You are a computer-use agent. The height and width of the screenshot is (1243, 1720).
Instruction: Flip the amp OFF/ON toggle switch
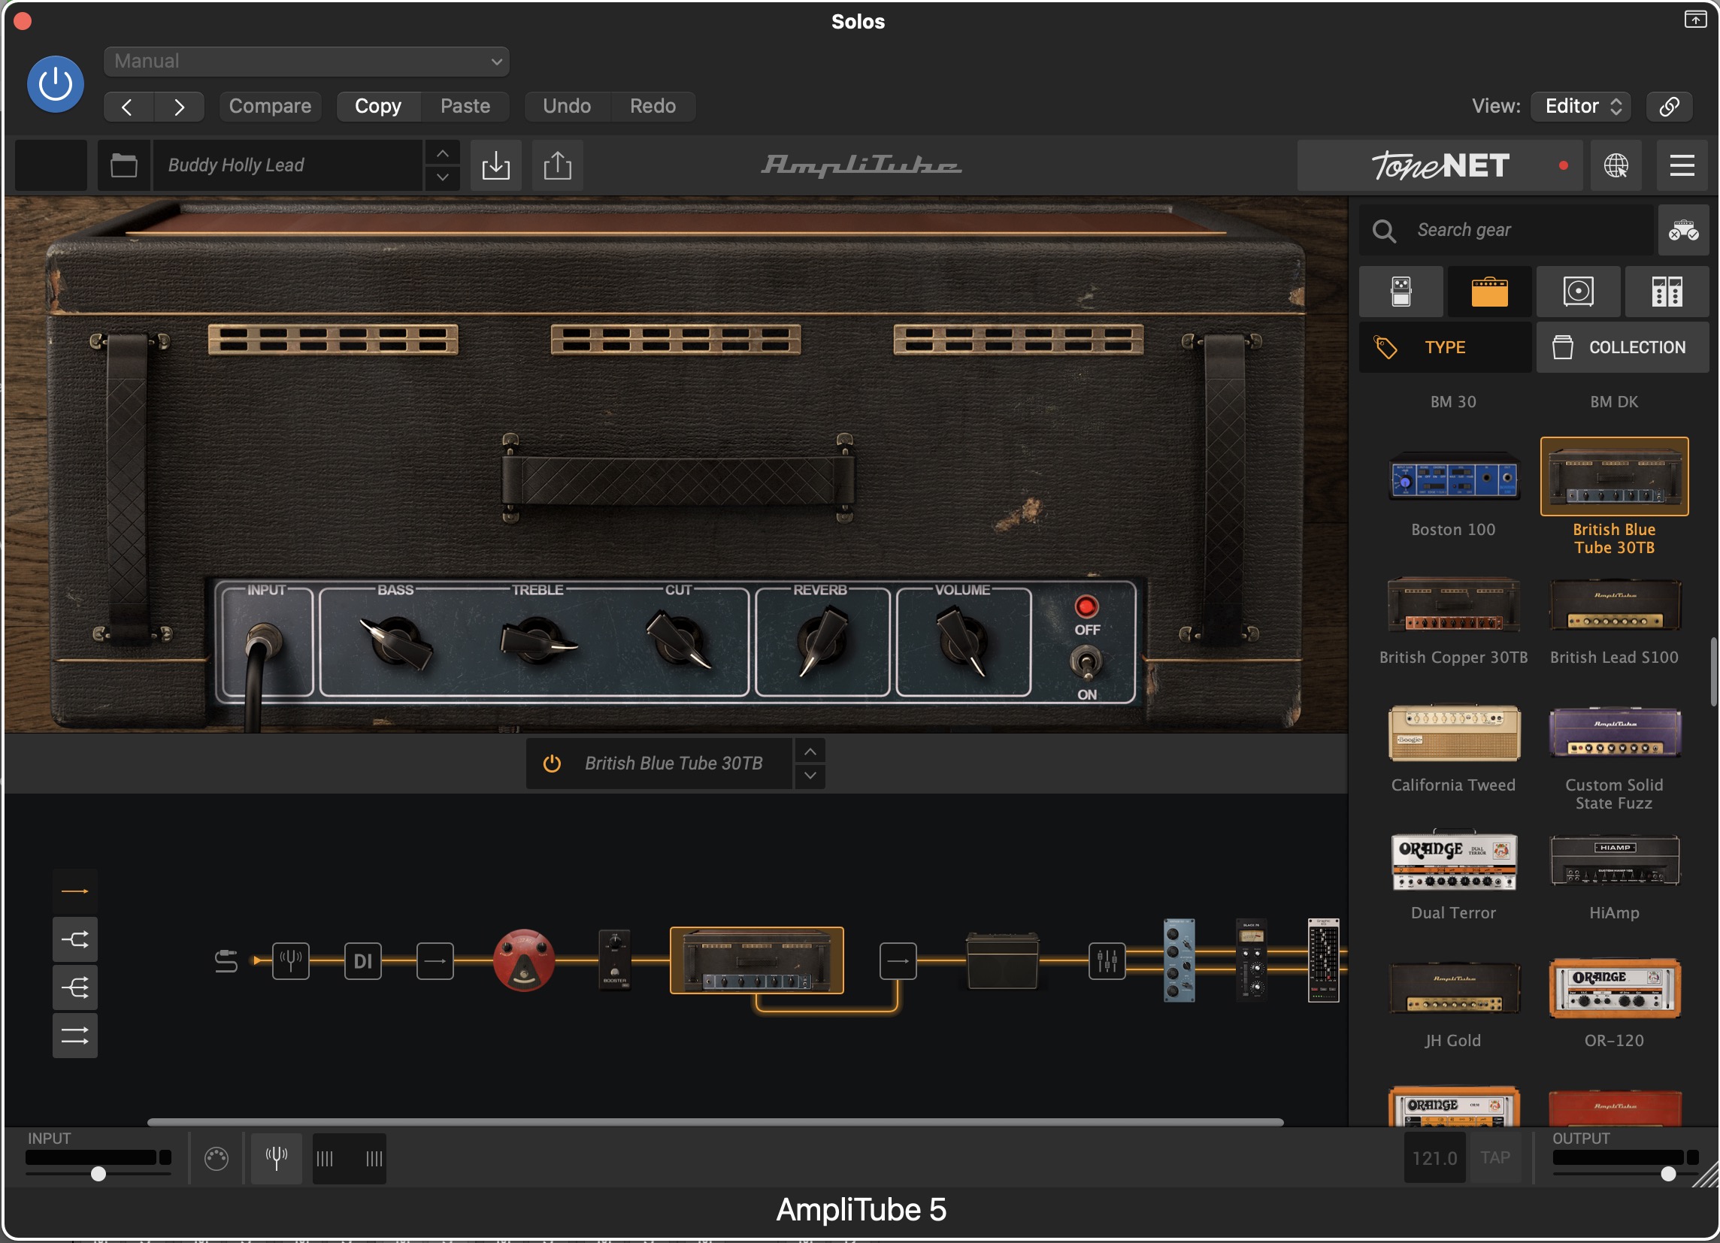point(1086,661)
